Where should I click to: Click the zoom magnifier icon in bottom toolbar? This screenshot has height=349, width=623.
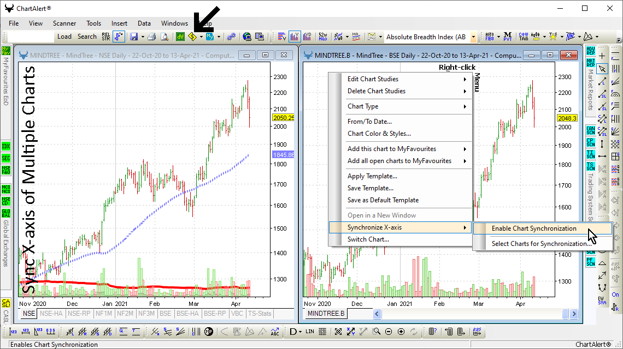pyautogui.click(x=377, y=332)
